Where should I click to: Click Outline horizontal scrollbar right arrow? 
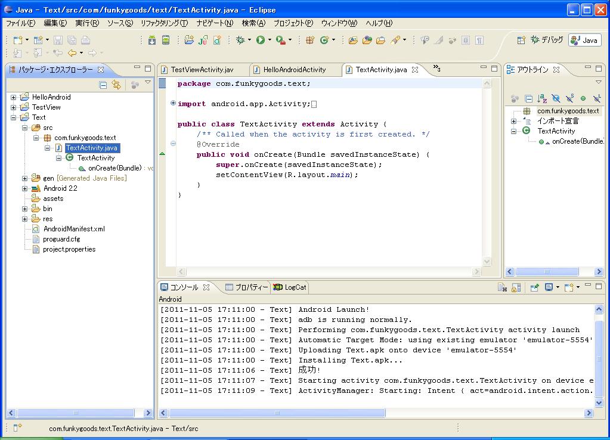599,271
